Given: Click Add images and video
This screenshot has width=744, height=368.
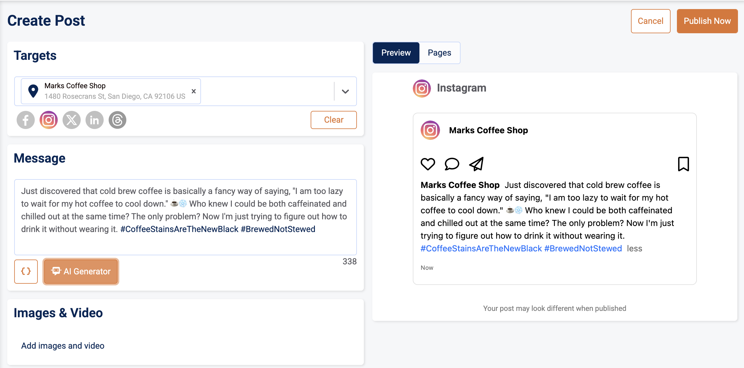Looking at the screenshot, I should (x=62, y=345).
